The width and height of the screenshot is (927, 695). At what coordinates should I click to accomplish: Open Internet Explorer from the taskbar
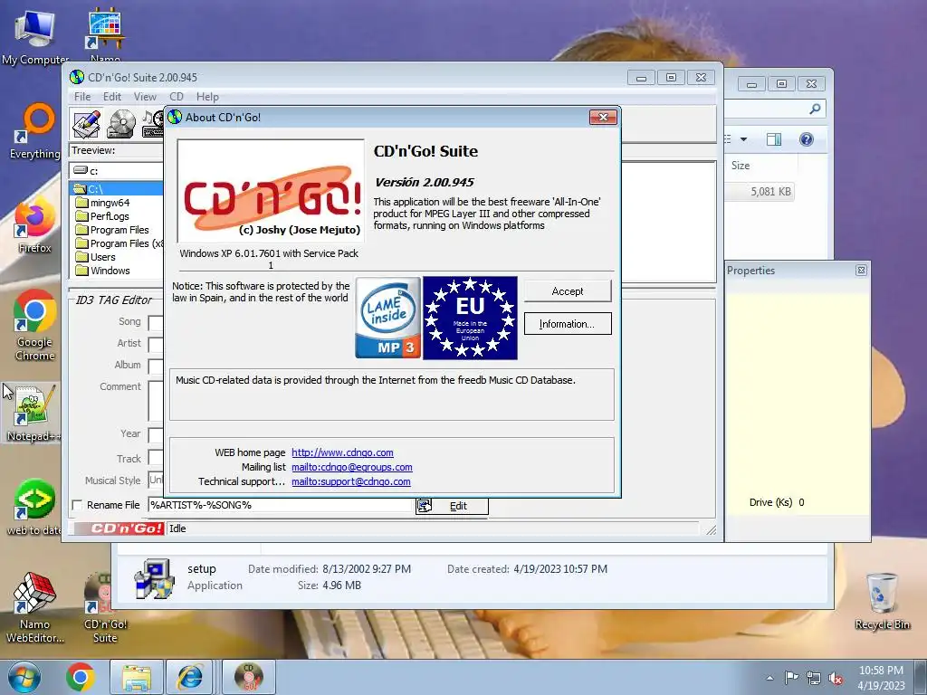click(189, 677)
